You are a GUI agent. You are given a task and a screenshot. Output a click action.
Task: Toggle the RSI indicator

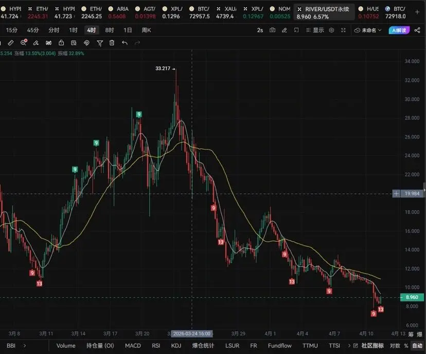(x=156, y=346)
